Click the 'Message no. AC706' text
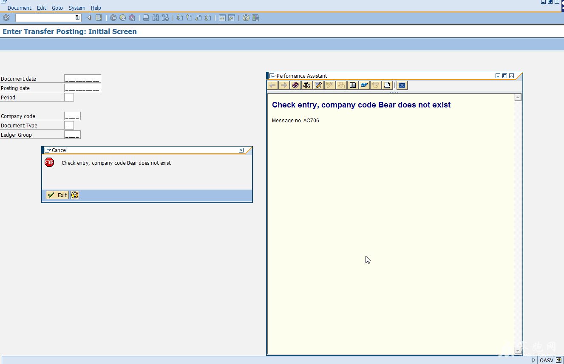 coord(295,121)
